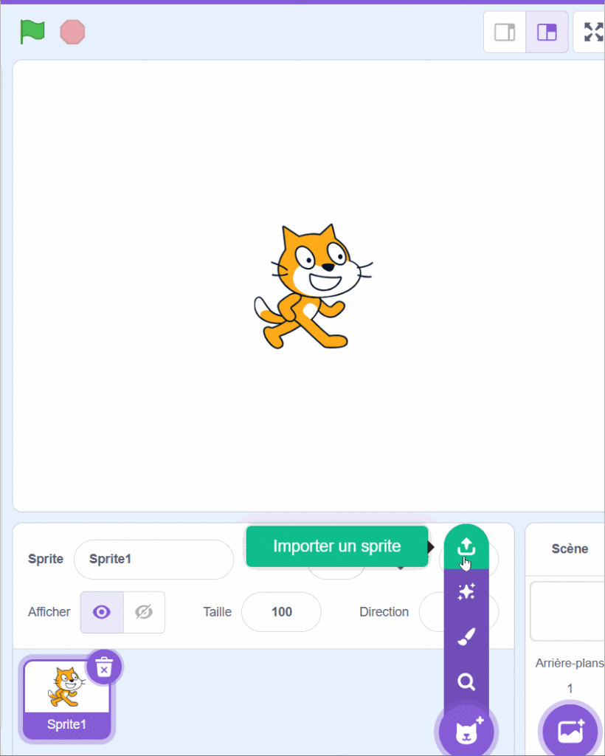Click the Importer un sprite upload icon
Viewport: 605px width, 756px height.
point(466,547)
